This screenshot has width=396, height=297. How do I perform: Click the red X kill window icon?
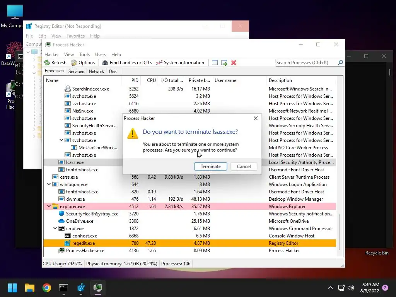pyautogui.click(x=234, y=63)
